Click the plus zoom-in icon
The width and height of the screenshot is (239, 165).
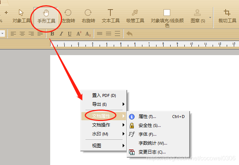click(6, 13)
